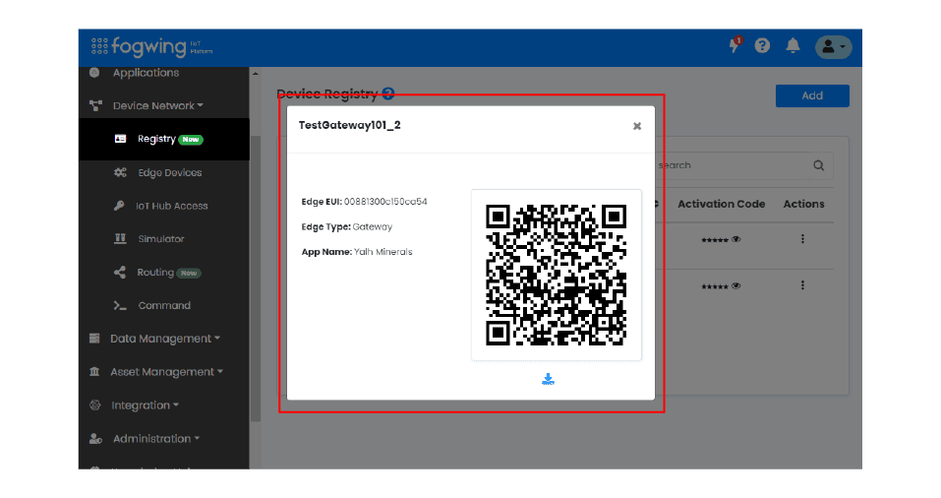Click the Simulator icon
941x498 pixels.
tap(120, 238)
